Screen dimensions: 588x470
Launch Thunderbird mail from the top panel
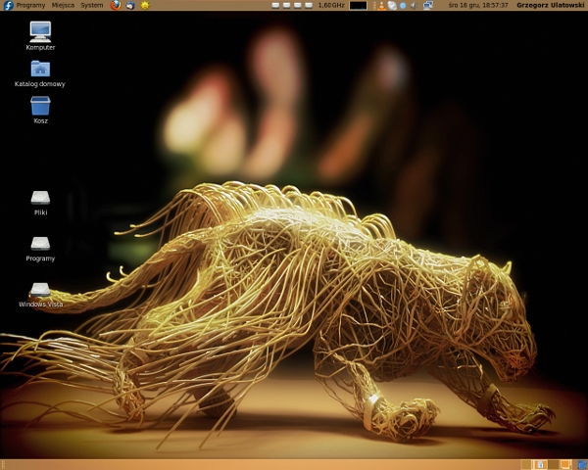[130, 5]
